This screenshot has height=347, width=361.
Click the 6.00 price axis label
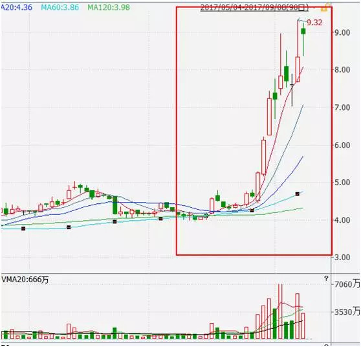342,145
